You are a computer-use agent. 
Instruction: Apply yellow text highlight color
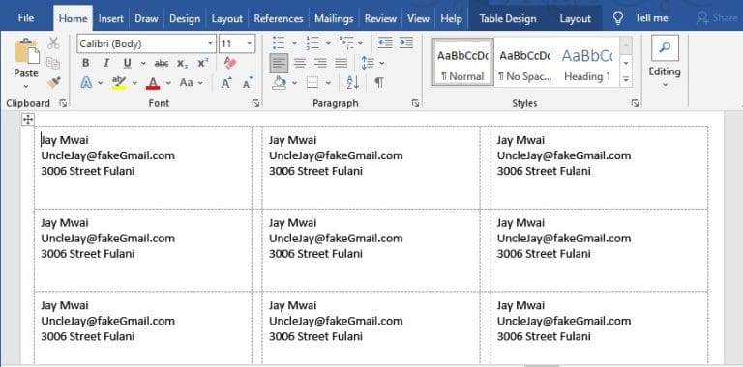coord(118,83)
